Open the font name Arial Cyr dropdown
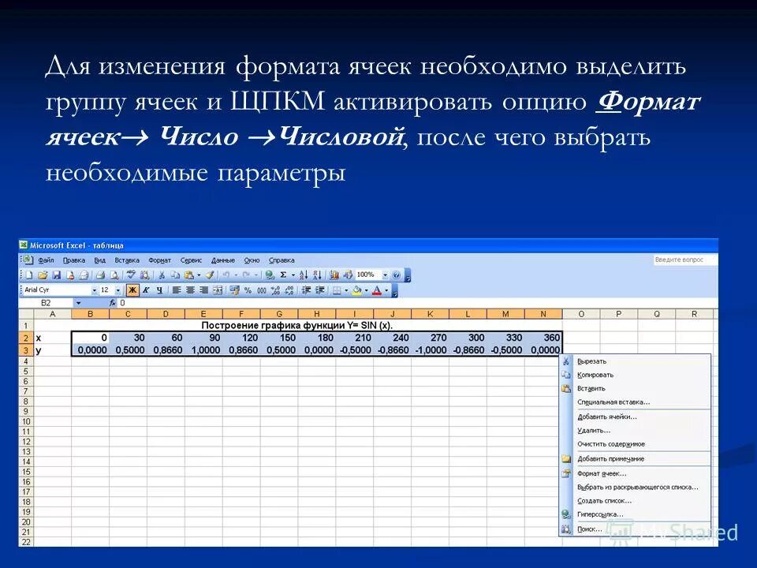The image size is (757, 568). [x=96, y=290]
